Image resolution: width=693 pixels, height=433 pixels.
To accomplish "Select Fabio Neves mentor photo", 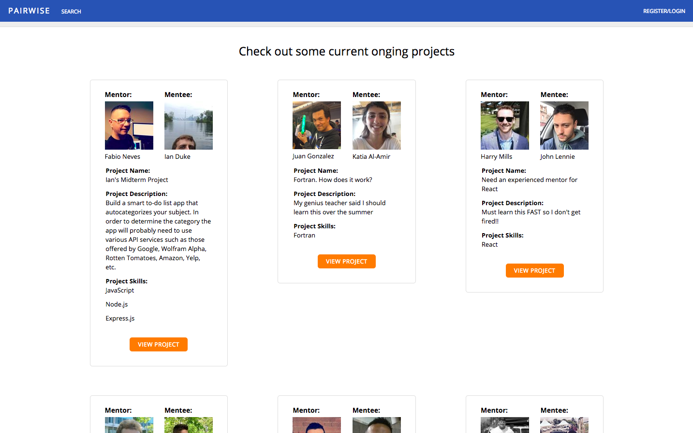I will pyautogui.click(x=129, y=126).
